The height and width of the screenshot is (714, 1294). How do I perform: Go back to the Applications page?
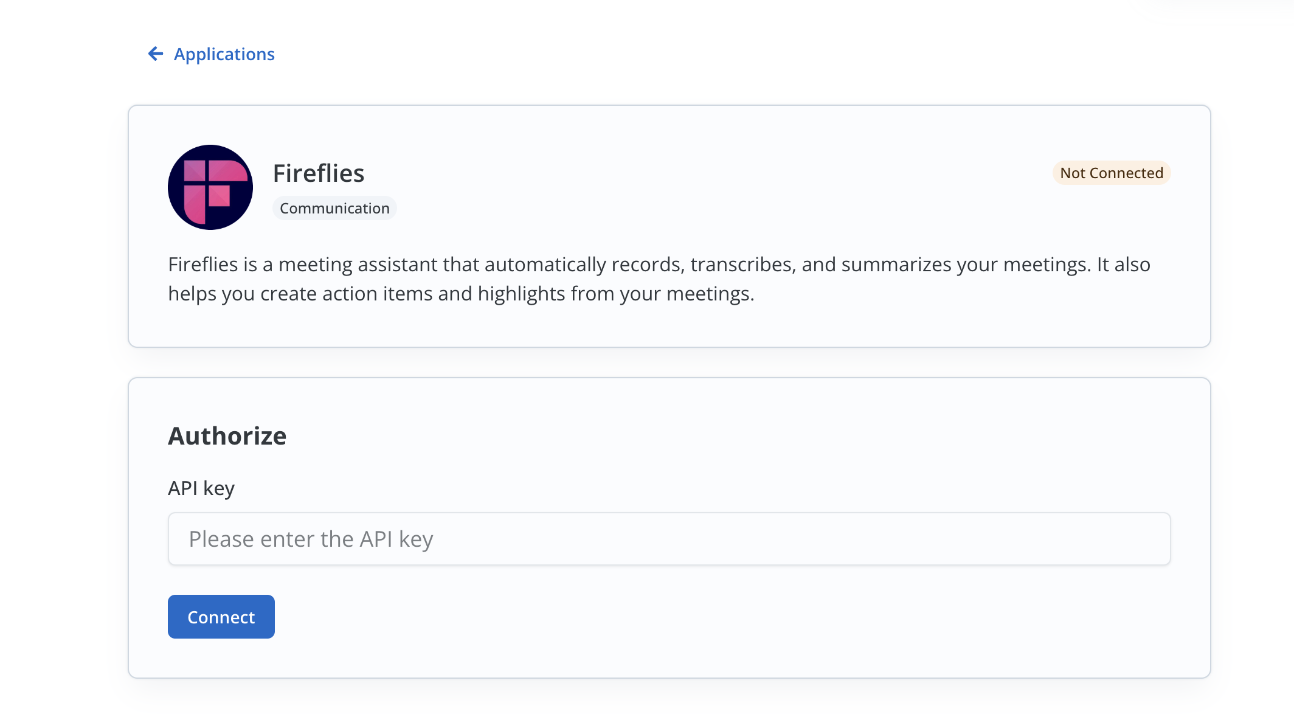pos(224,54)
